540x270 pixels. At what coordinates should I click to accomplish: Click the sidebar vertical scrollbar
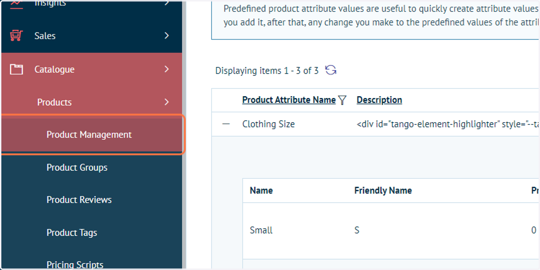pos(184,135)
